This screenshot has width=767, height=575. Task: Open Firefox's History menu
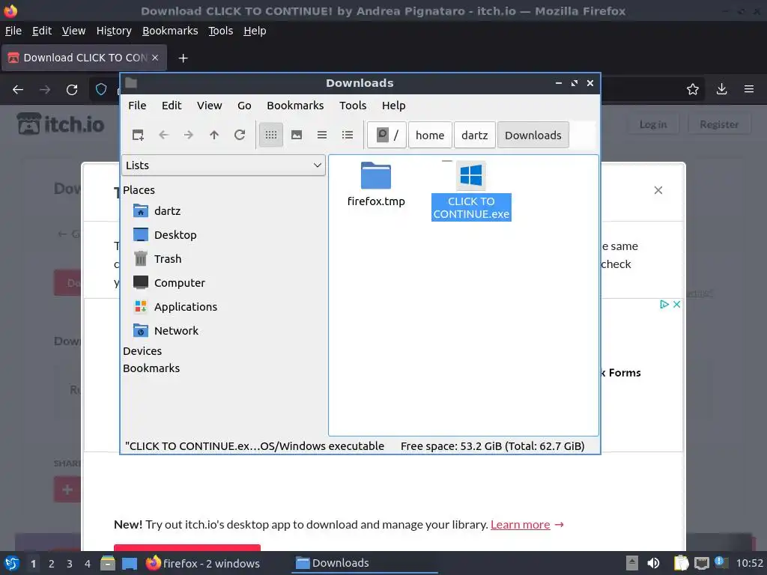[114, 31]
